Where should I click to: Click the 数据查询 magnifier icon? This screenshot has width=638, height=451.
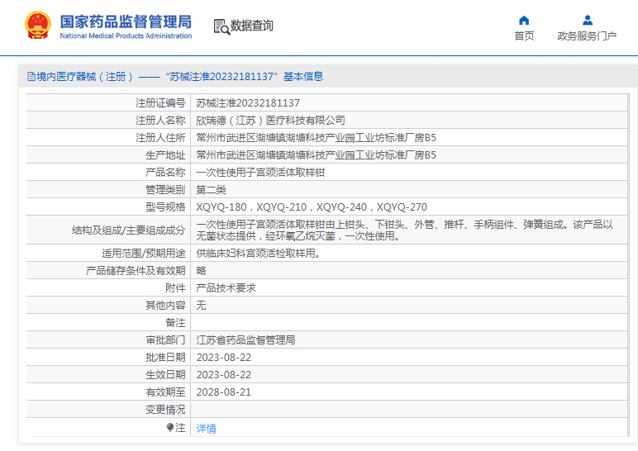pos(221,26)
